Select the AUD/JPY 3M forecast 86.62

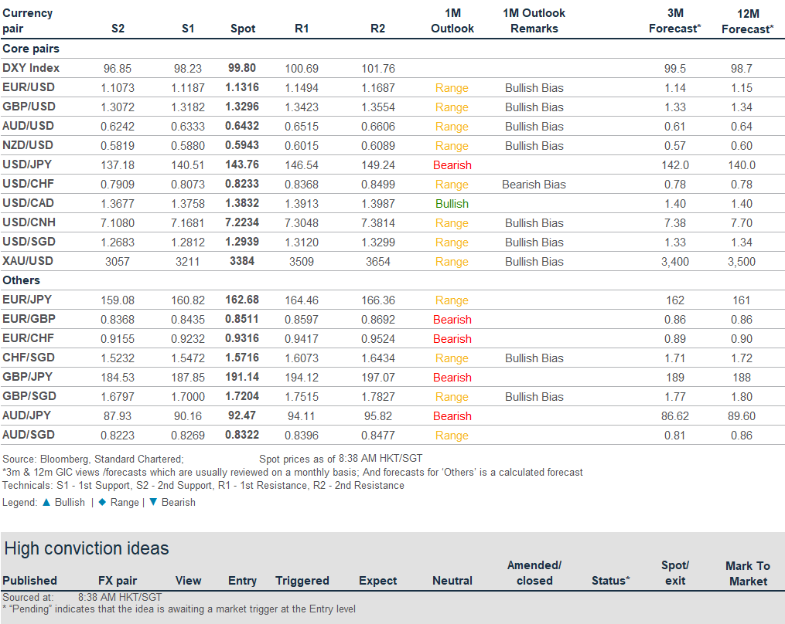675,416
